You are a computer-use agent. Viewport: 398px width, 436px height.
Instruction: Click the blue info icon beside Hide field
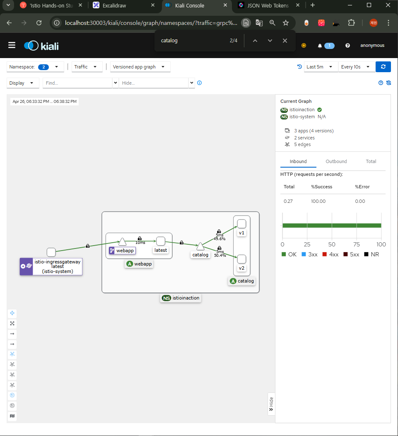coord(199,83)
